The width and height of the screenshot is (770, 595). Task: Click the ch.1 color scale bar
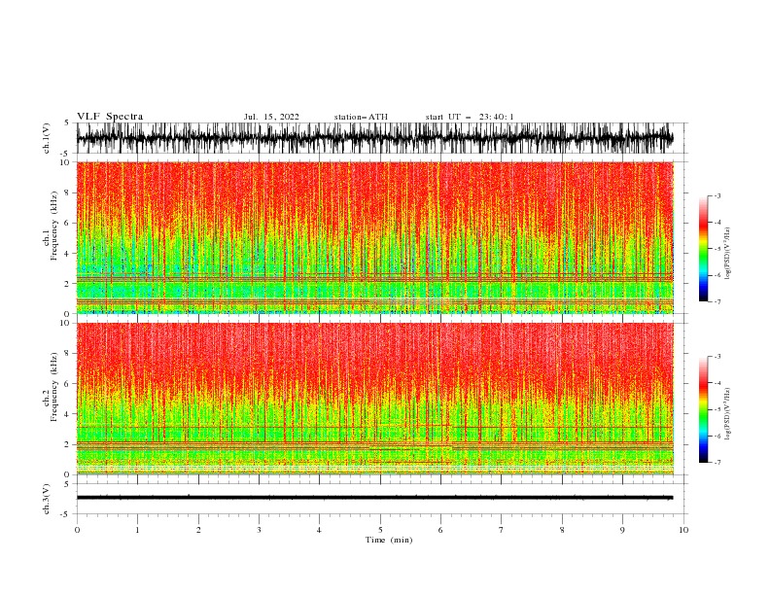point(703,249)
